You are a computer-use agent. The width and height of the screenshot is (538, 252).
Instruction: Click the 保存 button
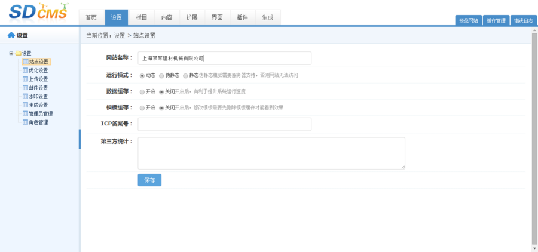(149, 180)
